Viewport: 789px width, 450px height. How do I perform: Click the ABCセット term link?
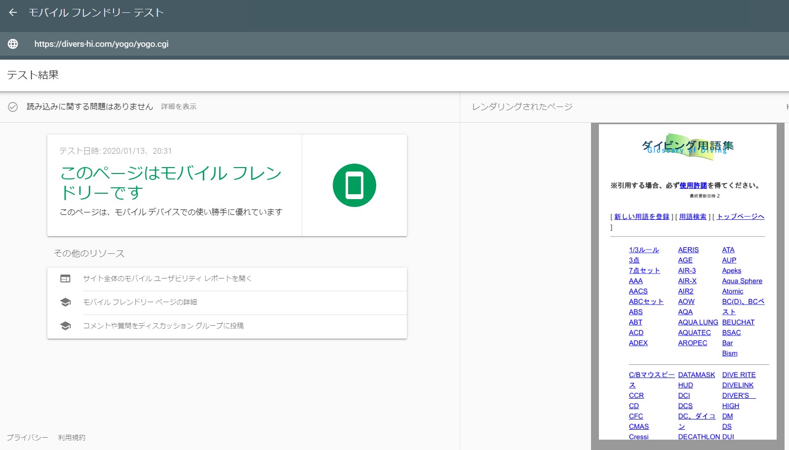[x=646, y=302]
